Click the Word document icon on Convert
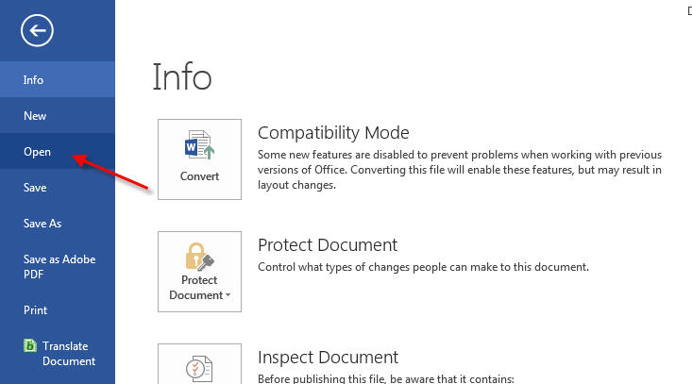692x384 pixels. [x=199, y=148]
